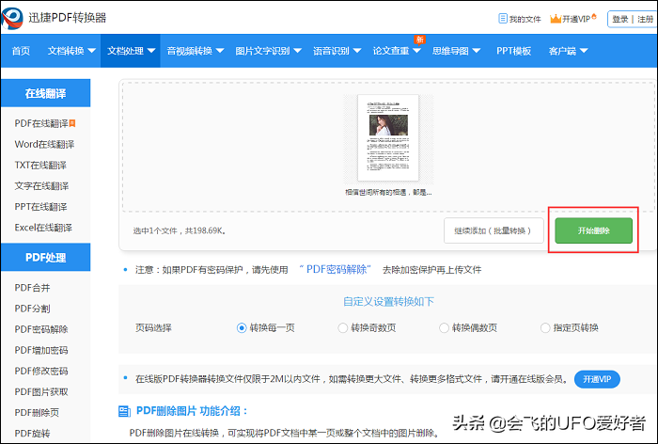
Task: Open PDF修改密码 in sidebar
Action: pos(41,371)
